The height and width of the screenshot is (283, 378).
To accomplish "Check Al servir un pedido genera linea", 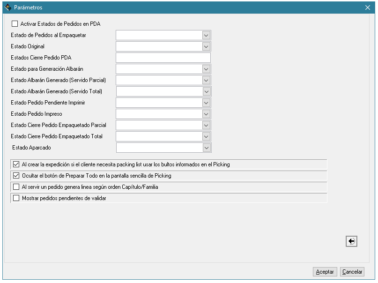I will [x=16, y=187].
